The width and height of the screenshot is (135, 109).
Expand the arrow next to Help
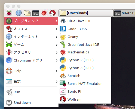[x=57, y=71]
